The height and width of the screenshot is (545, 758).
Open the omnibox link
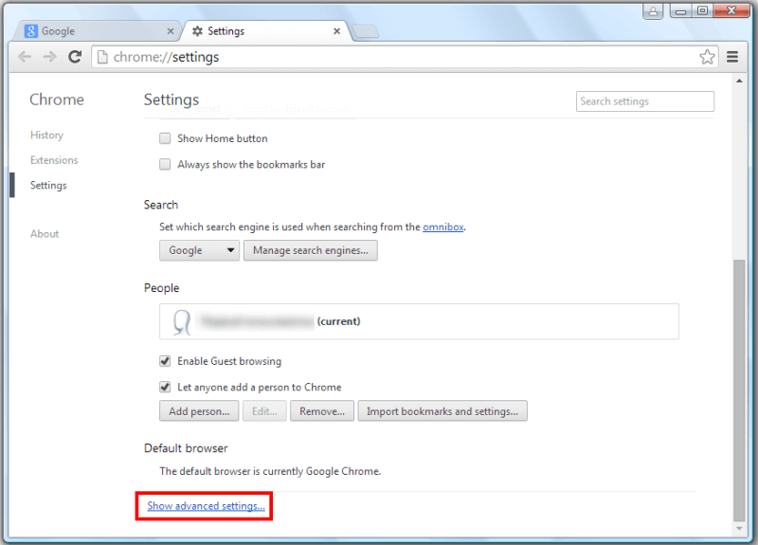click(442, 227)
